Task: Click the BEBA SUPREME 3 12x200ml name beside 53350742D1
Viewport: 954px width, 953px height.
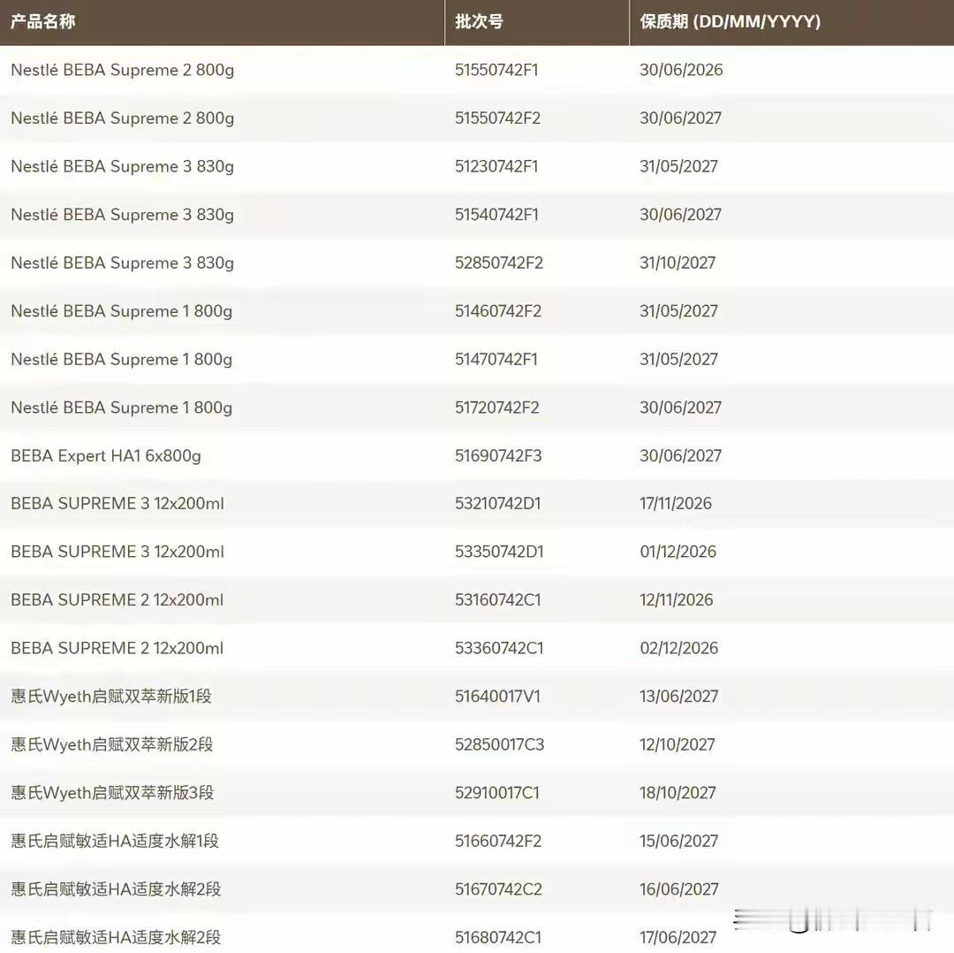Action: coord(117,552)
